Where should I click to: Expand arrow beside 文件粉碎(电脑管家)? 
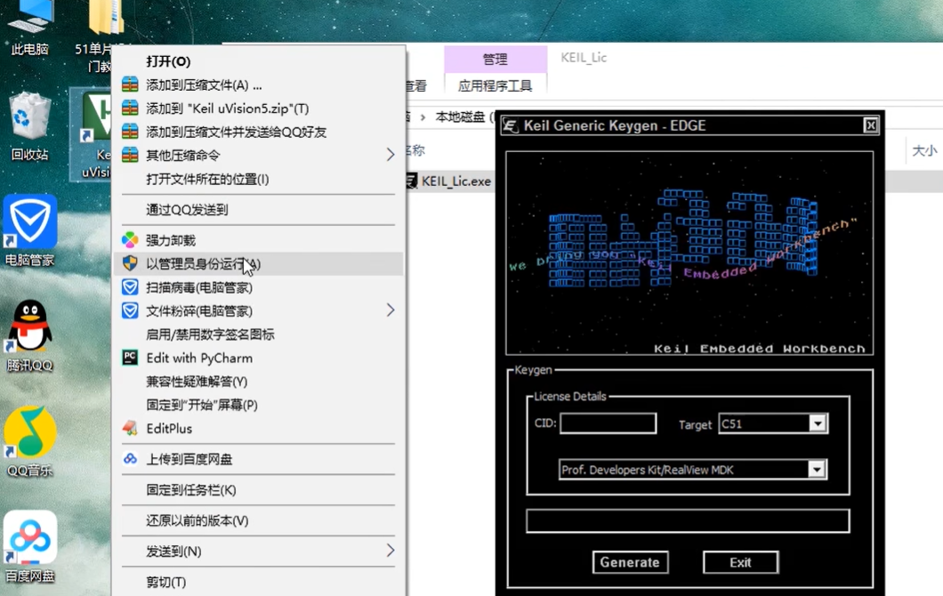click(x=391, y=310)
